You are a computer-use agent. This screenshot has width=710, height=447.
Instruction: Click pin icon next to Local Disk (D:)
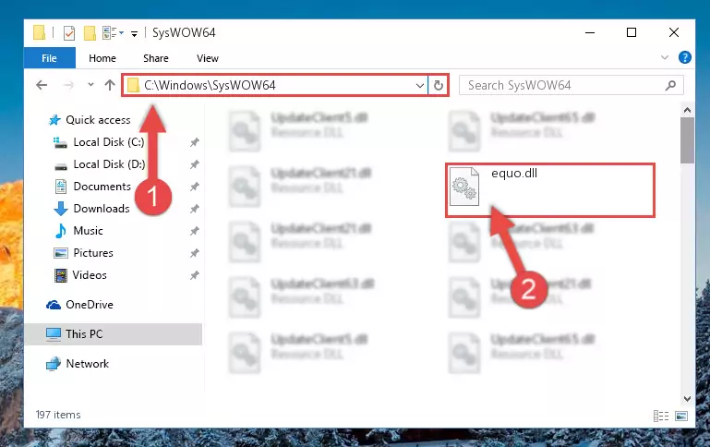(x=194, y=164)
